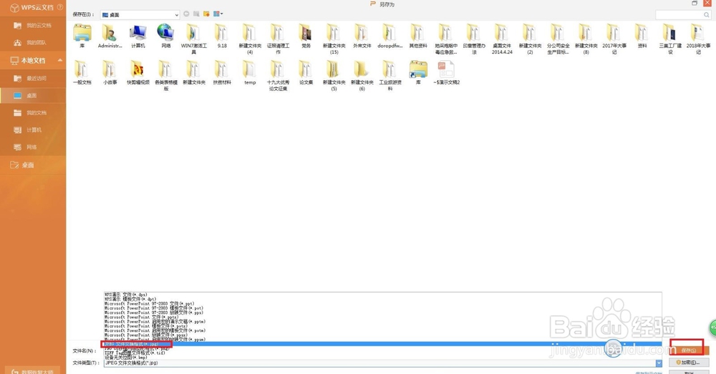Select the 三美工厂建设 folder
The width and height of the screenshot is (716, 374).
670,39
